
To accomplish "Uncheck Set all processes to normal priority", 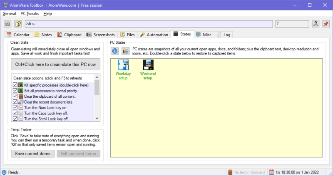I will point(15,91).
